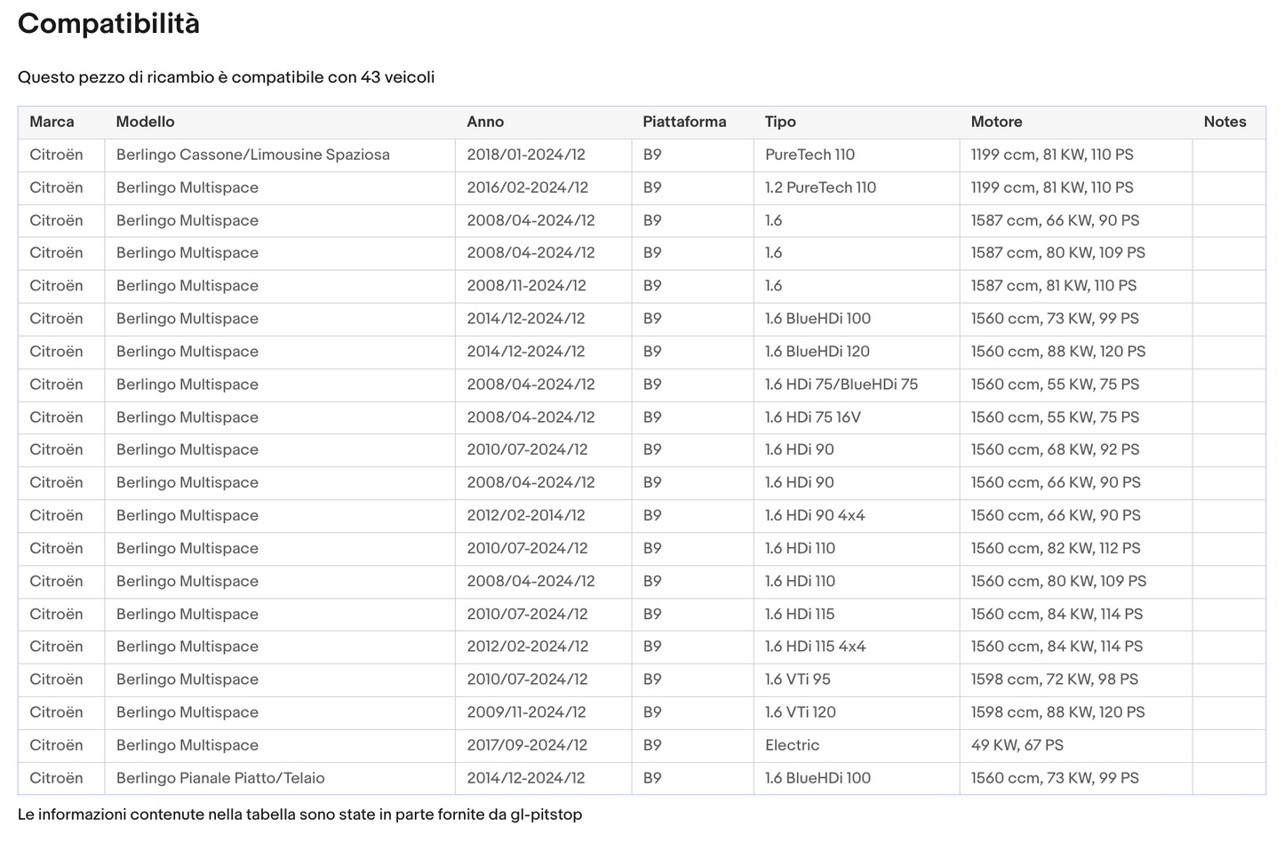Click the Electric type cell
Image resolution: width=1284 pixels, height=842 pixels.
pos(792,745)
